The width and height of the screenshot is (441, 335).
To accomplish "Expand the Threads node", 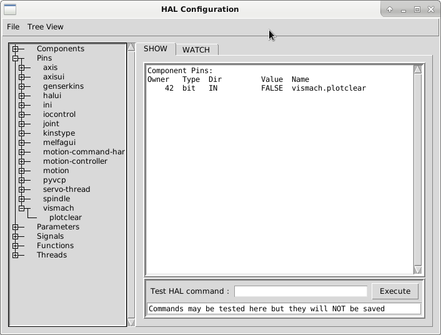I will coord(16,255).
